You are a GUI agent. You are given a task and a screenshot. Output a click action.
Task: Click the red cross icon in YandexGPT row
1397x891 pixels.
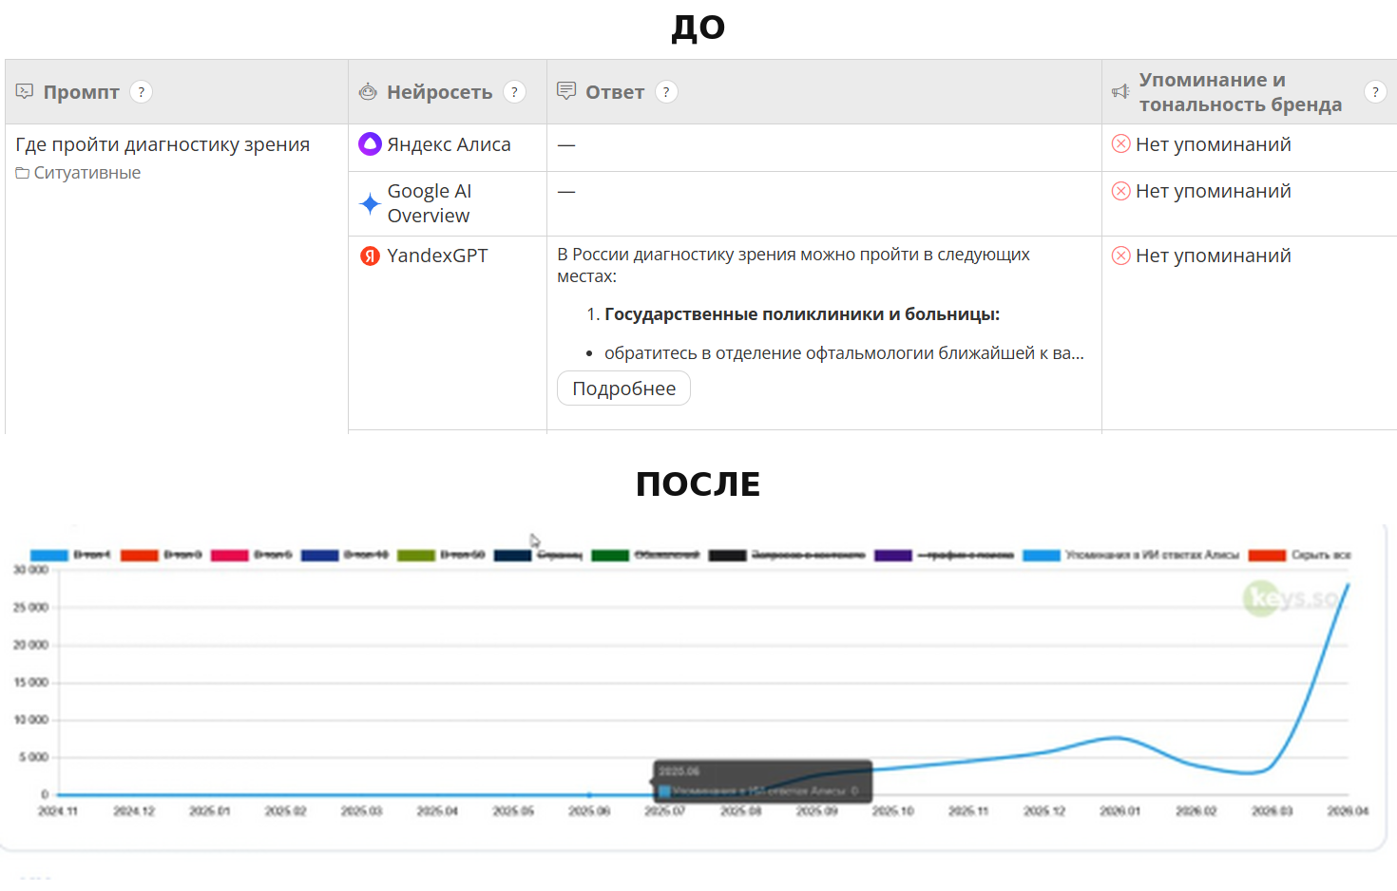tap(1121, 256)
